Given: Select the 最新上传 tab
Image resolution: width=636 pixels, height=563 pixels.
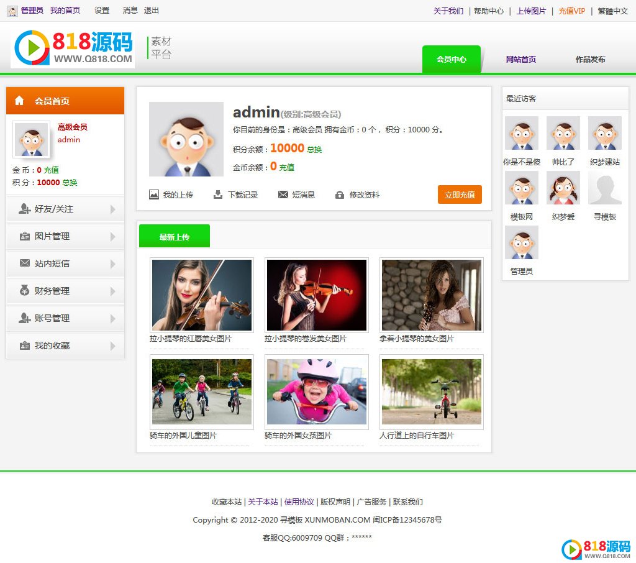Looking at the screenshot, I should [x=175, y=236].
